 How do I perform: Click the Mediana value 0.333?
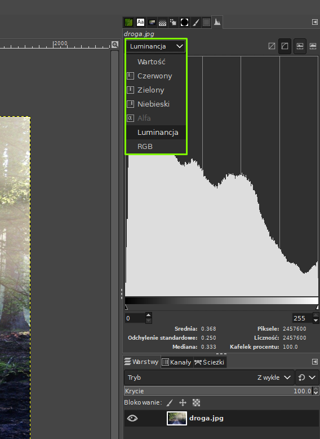tap(208, 347)
